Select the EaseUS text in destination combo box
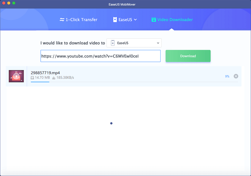The height and width of the screenshot is (176, 251). (x=123, y=43)
